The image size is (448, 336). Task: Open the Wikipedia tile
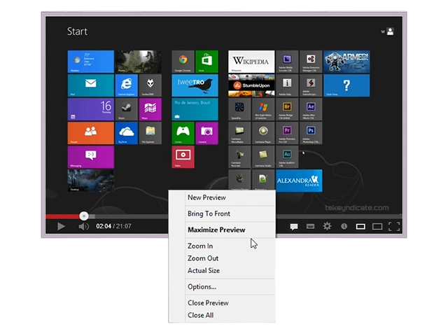[x=251, y=62]
